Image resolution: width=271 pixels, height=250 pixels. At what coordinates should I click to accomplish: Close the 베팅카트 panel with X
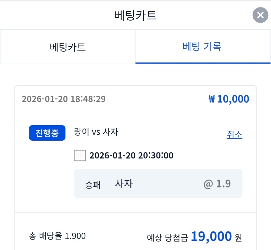260,15
